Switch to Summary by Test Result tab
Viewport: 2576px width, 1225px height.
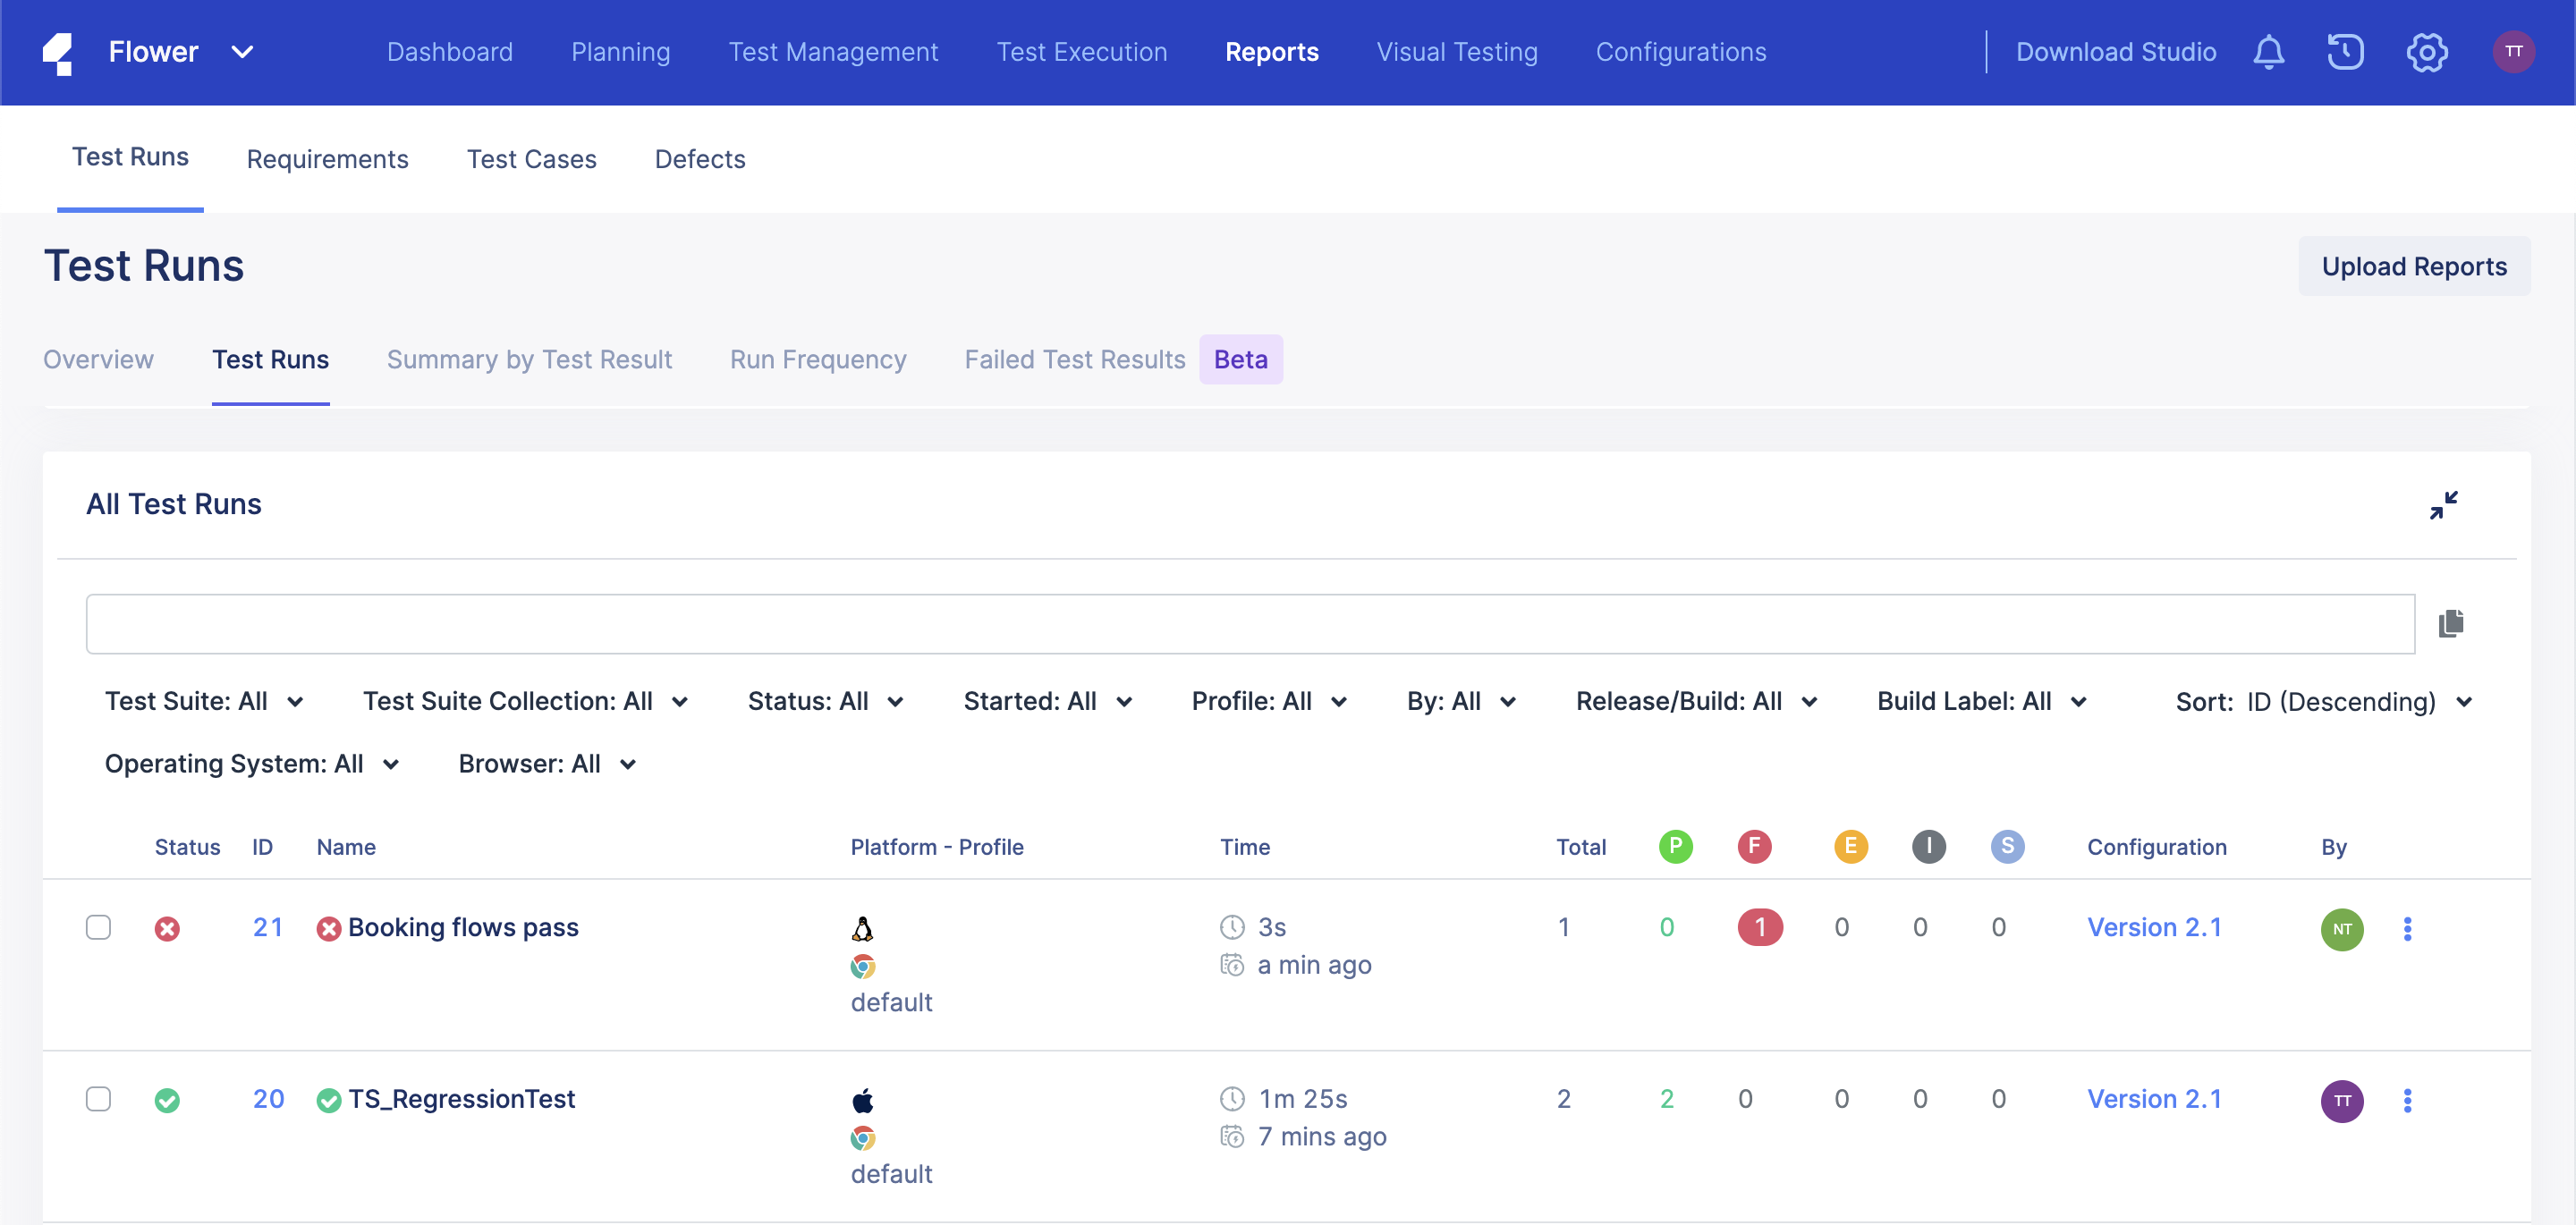click(x=529, y=359)
